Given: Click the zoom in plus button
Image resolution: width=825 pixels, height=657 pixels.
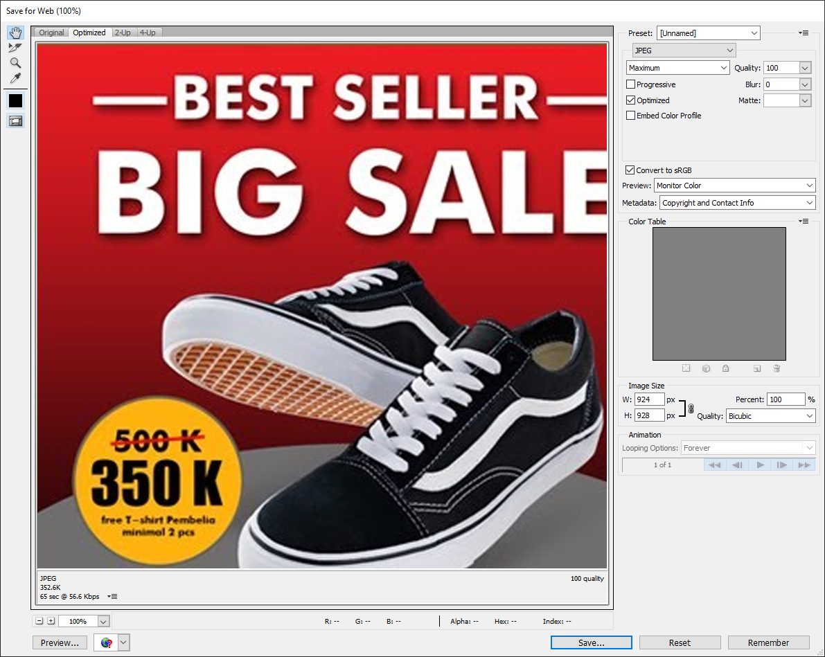Looking at the screenshot, I should [x=51, y=621].
